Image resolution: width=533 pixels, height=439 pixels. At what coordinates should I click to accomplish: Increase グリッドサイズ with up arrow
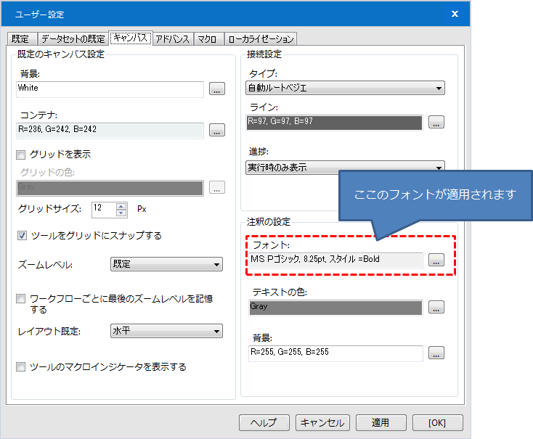[x=121, y=206]
